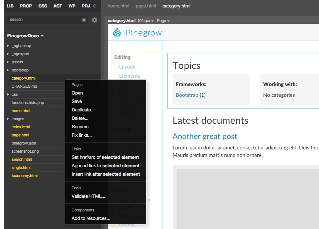Select taxonomy.html file
Screen dimensions: 319x229
pos(25,176)
